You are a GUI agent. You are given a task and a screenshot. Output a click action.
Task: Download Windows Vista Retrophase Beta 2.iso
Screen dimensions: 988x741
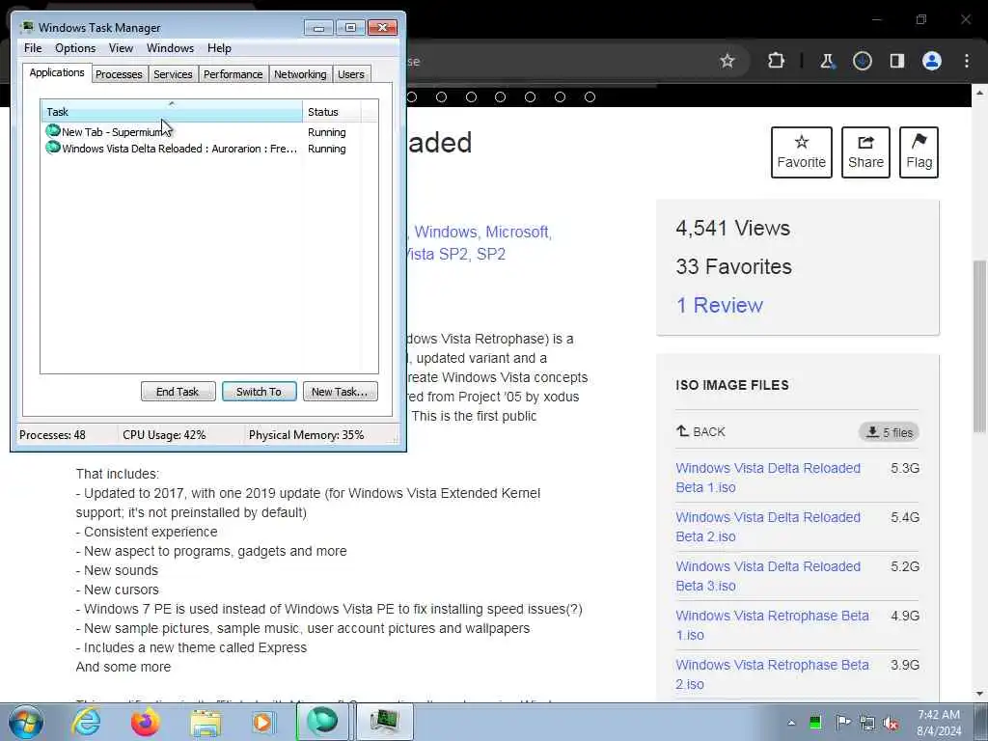point(772,674)
